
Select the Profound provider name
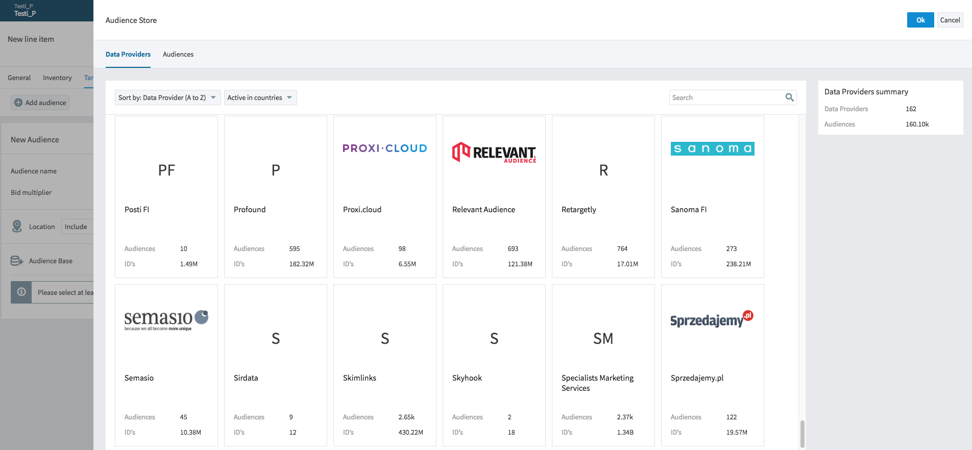(250, 210)
